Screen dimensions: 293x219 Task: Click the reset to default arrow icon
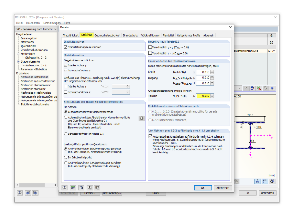coord(81,187)
